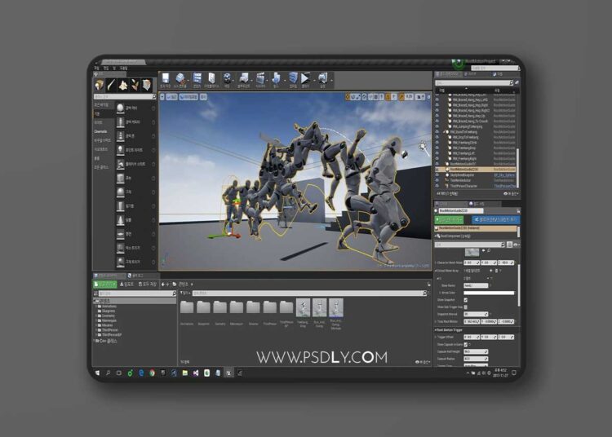The image size is (612, 437).
Task: Select the Paint mode brush icon
Action: [x=111, y=85]
